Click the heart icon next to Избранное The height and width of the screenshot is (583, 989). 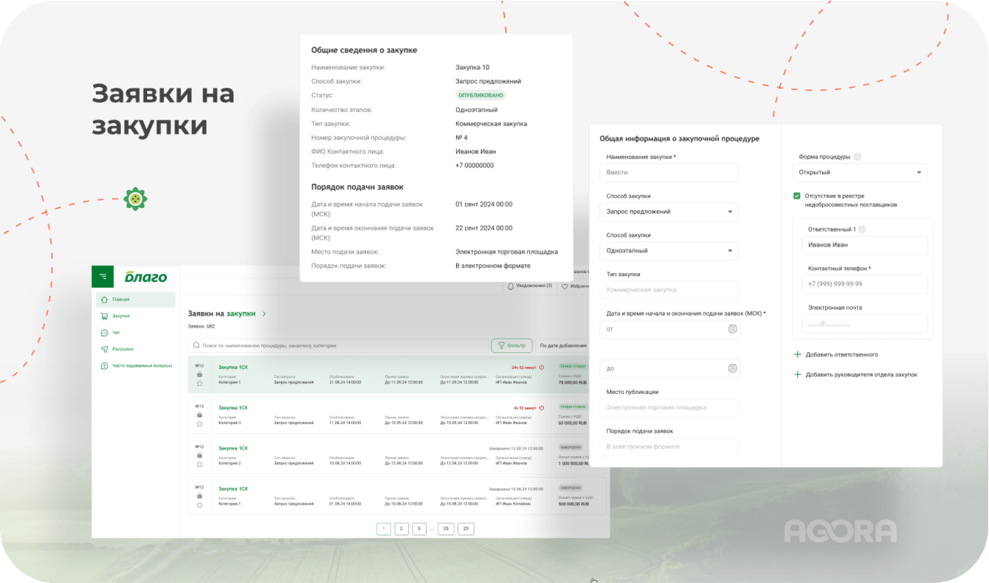565,286
